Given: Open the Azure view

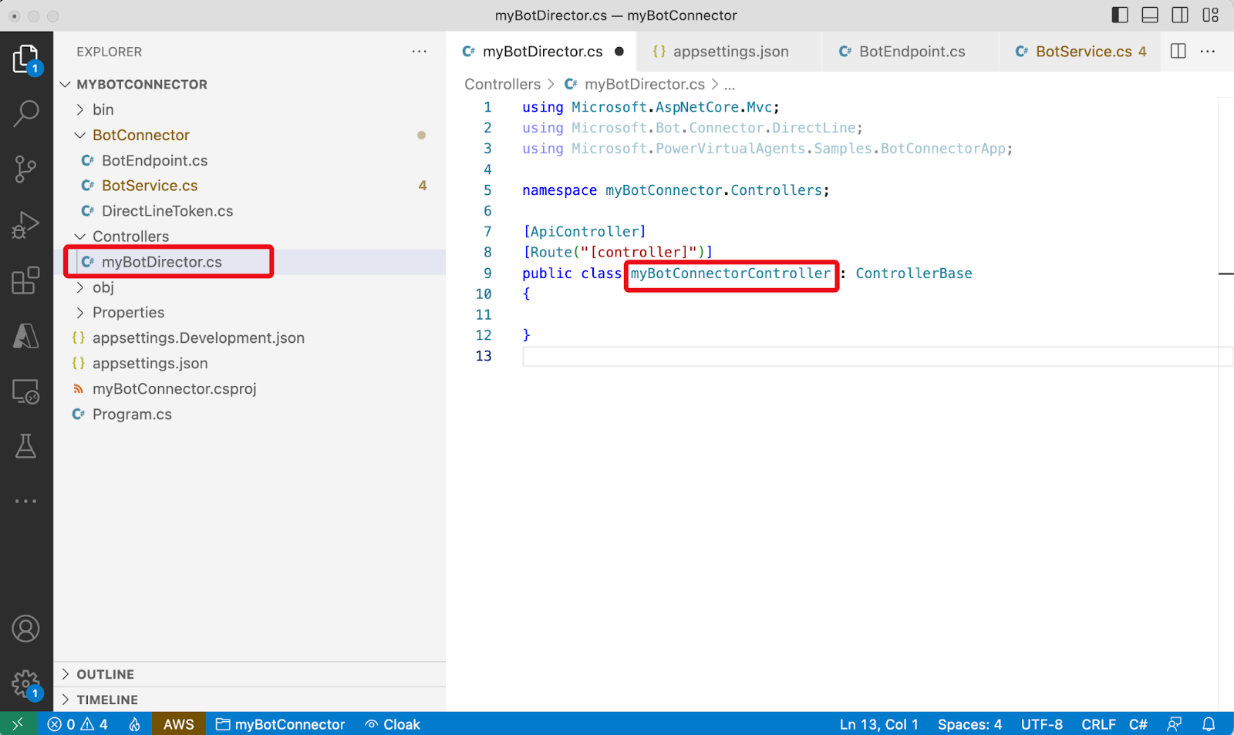Looking at the screenshot, I should coord(25,336).
